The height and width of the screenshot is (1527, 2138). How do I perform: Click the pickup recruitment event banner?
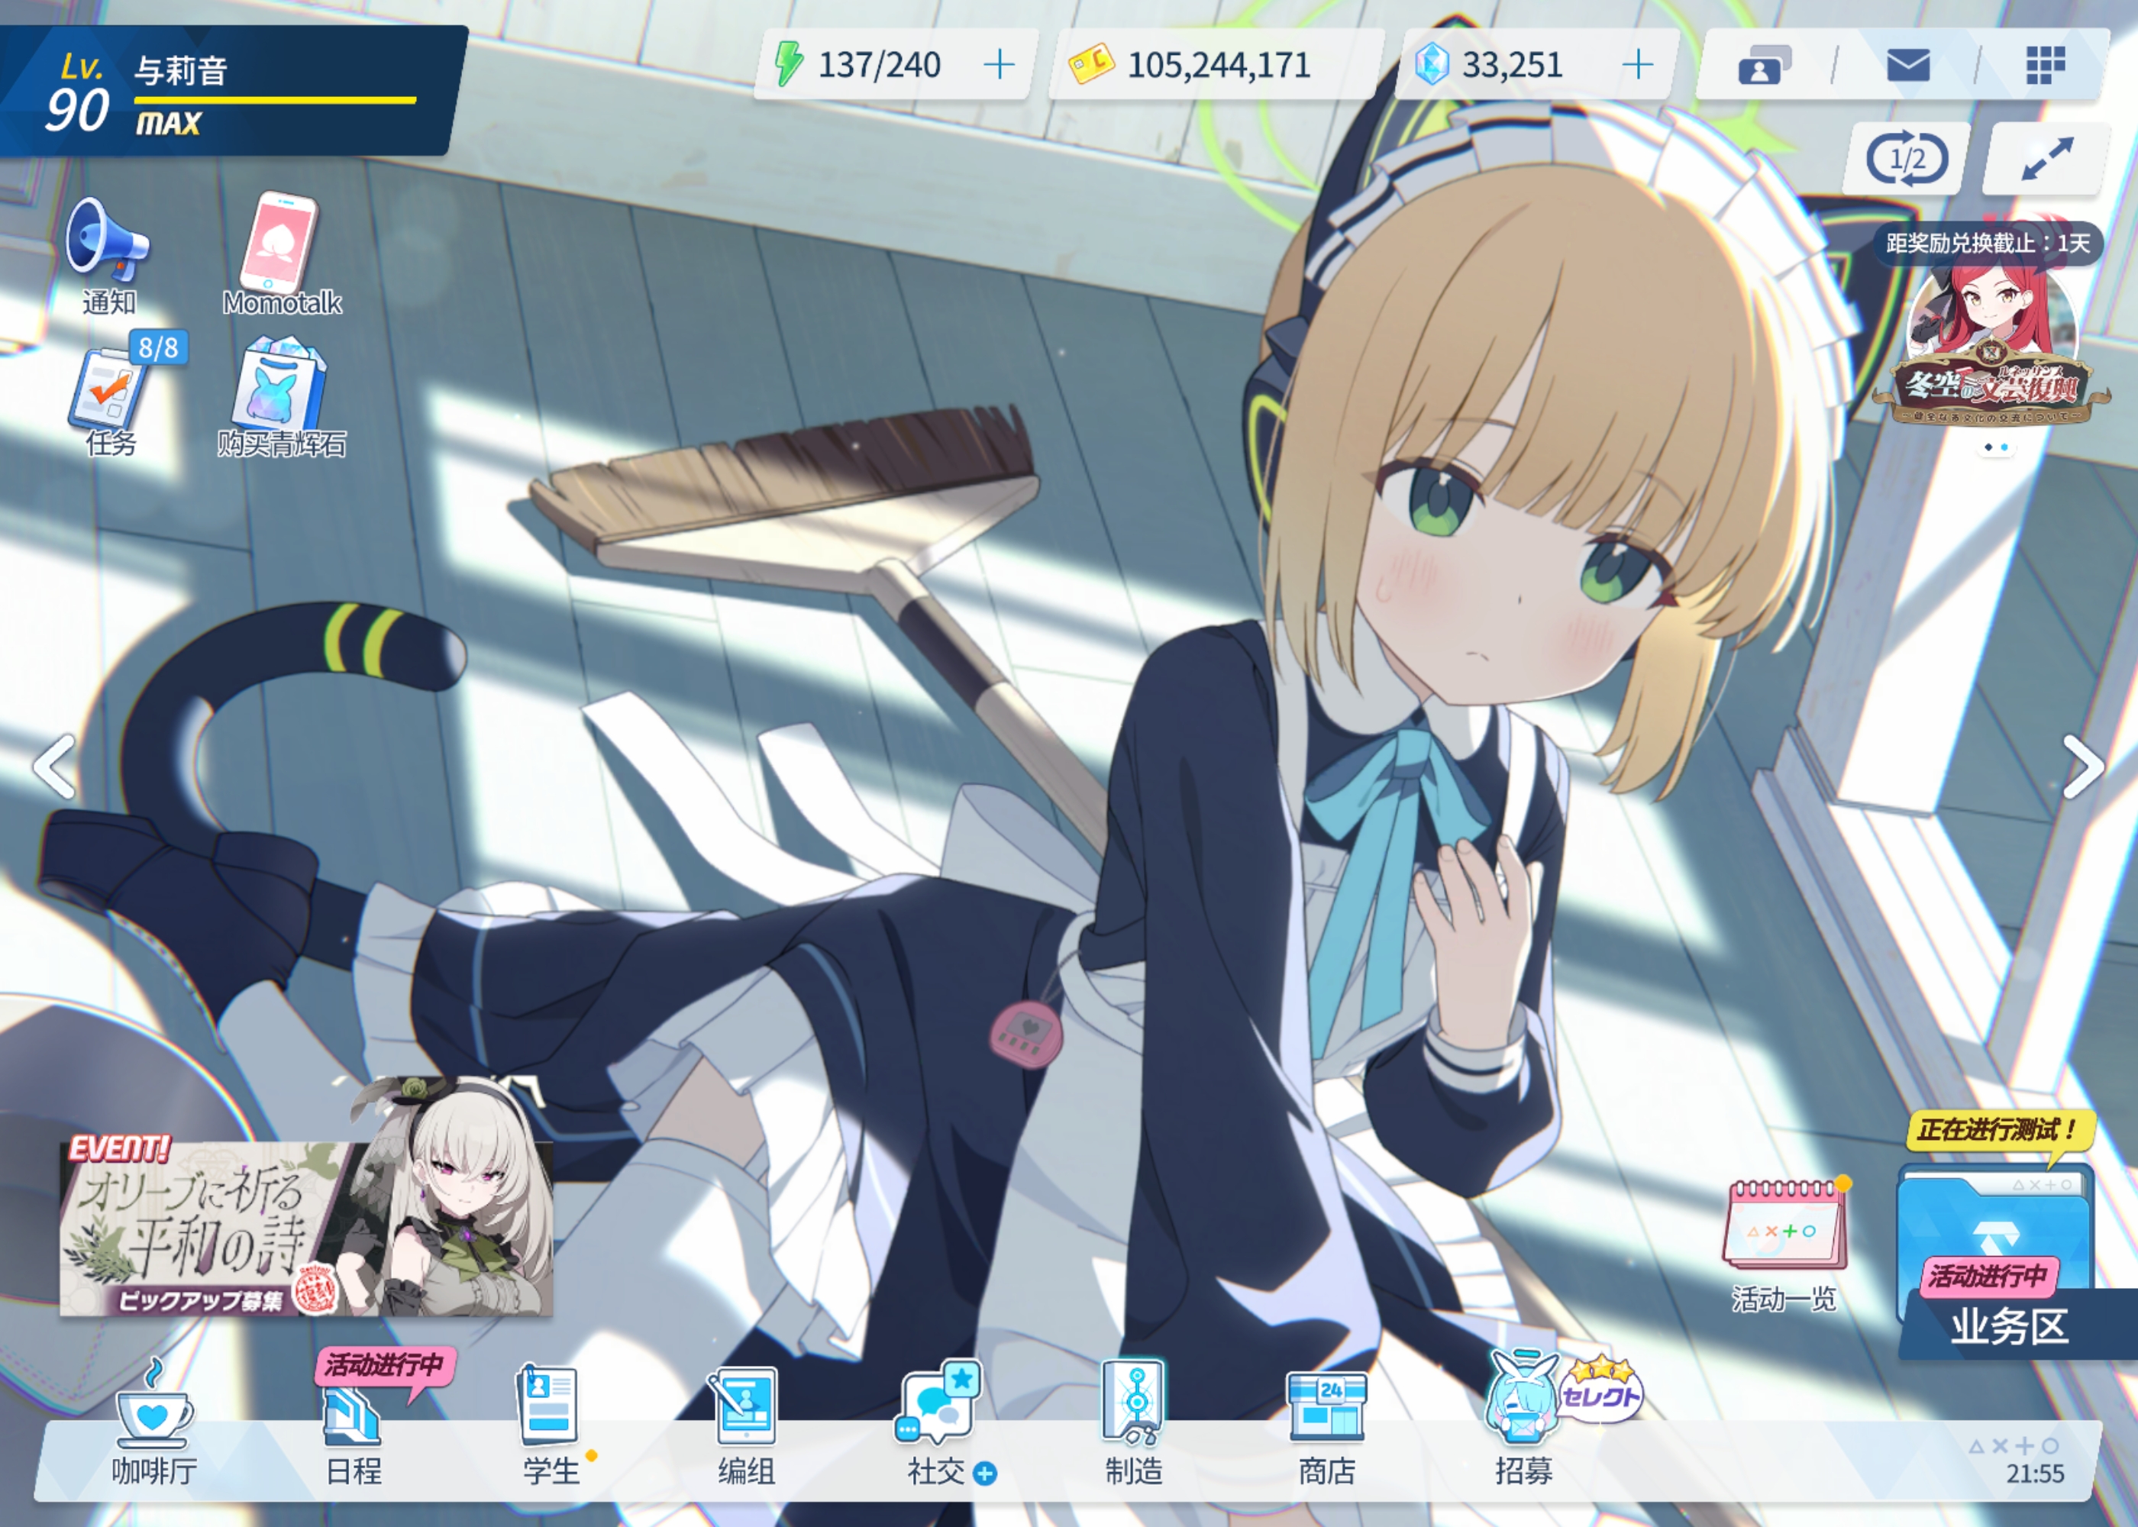(305, 1227)
